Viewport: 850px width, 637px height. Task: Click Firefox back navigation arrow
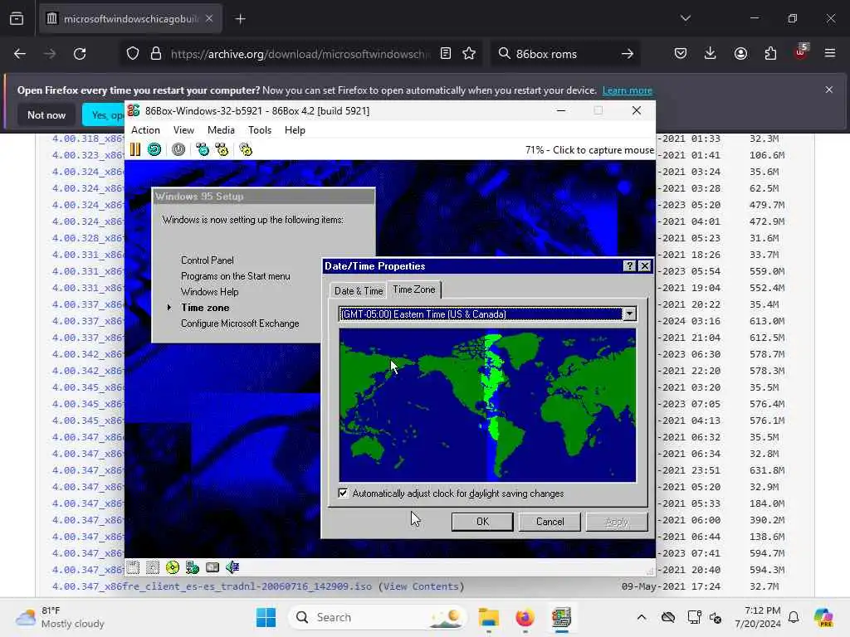coord(20,54)
